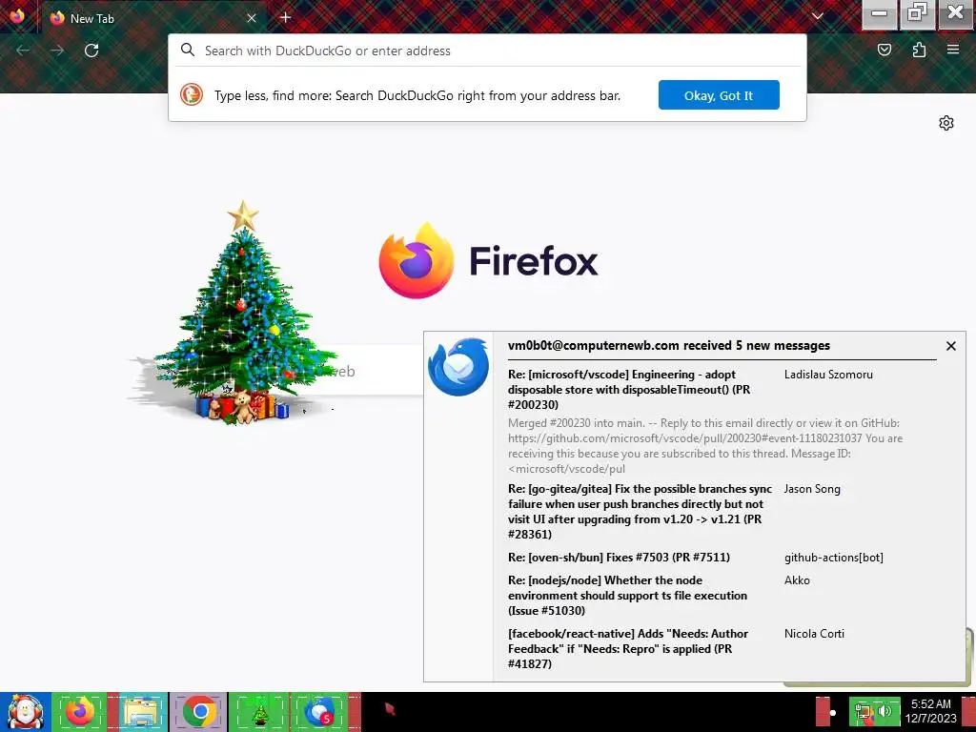Open a new tab with plus button
The image size is (976, 732).
(x=285, y=17)
